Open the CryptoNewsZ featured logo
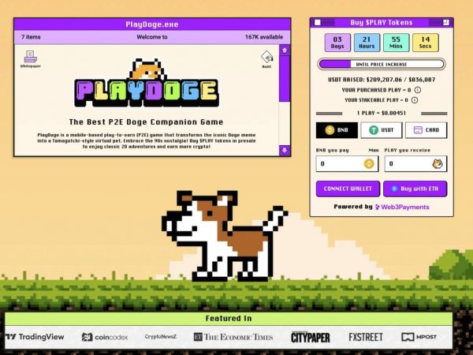Image resolution: width=473 pixels, height=355 pixels. tap(161, 337)
